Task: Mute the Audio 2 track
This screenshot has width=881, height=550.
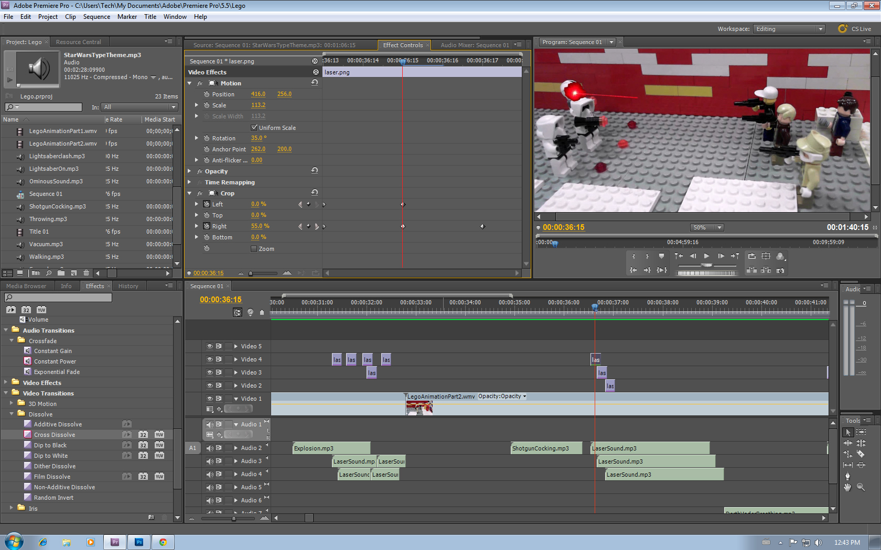Action: coord(210,448)
